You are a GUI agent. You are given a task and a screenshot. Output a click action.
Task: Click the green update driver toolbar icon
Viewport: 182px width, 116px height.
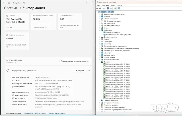(115, 8)
